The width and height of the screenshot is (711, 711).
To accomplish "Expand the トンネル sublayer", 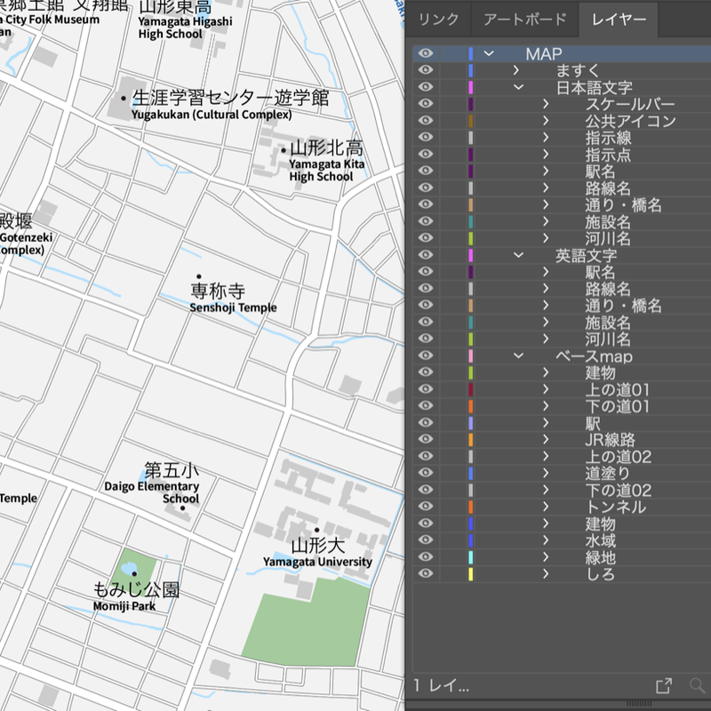I will (x=544, y=507).
